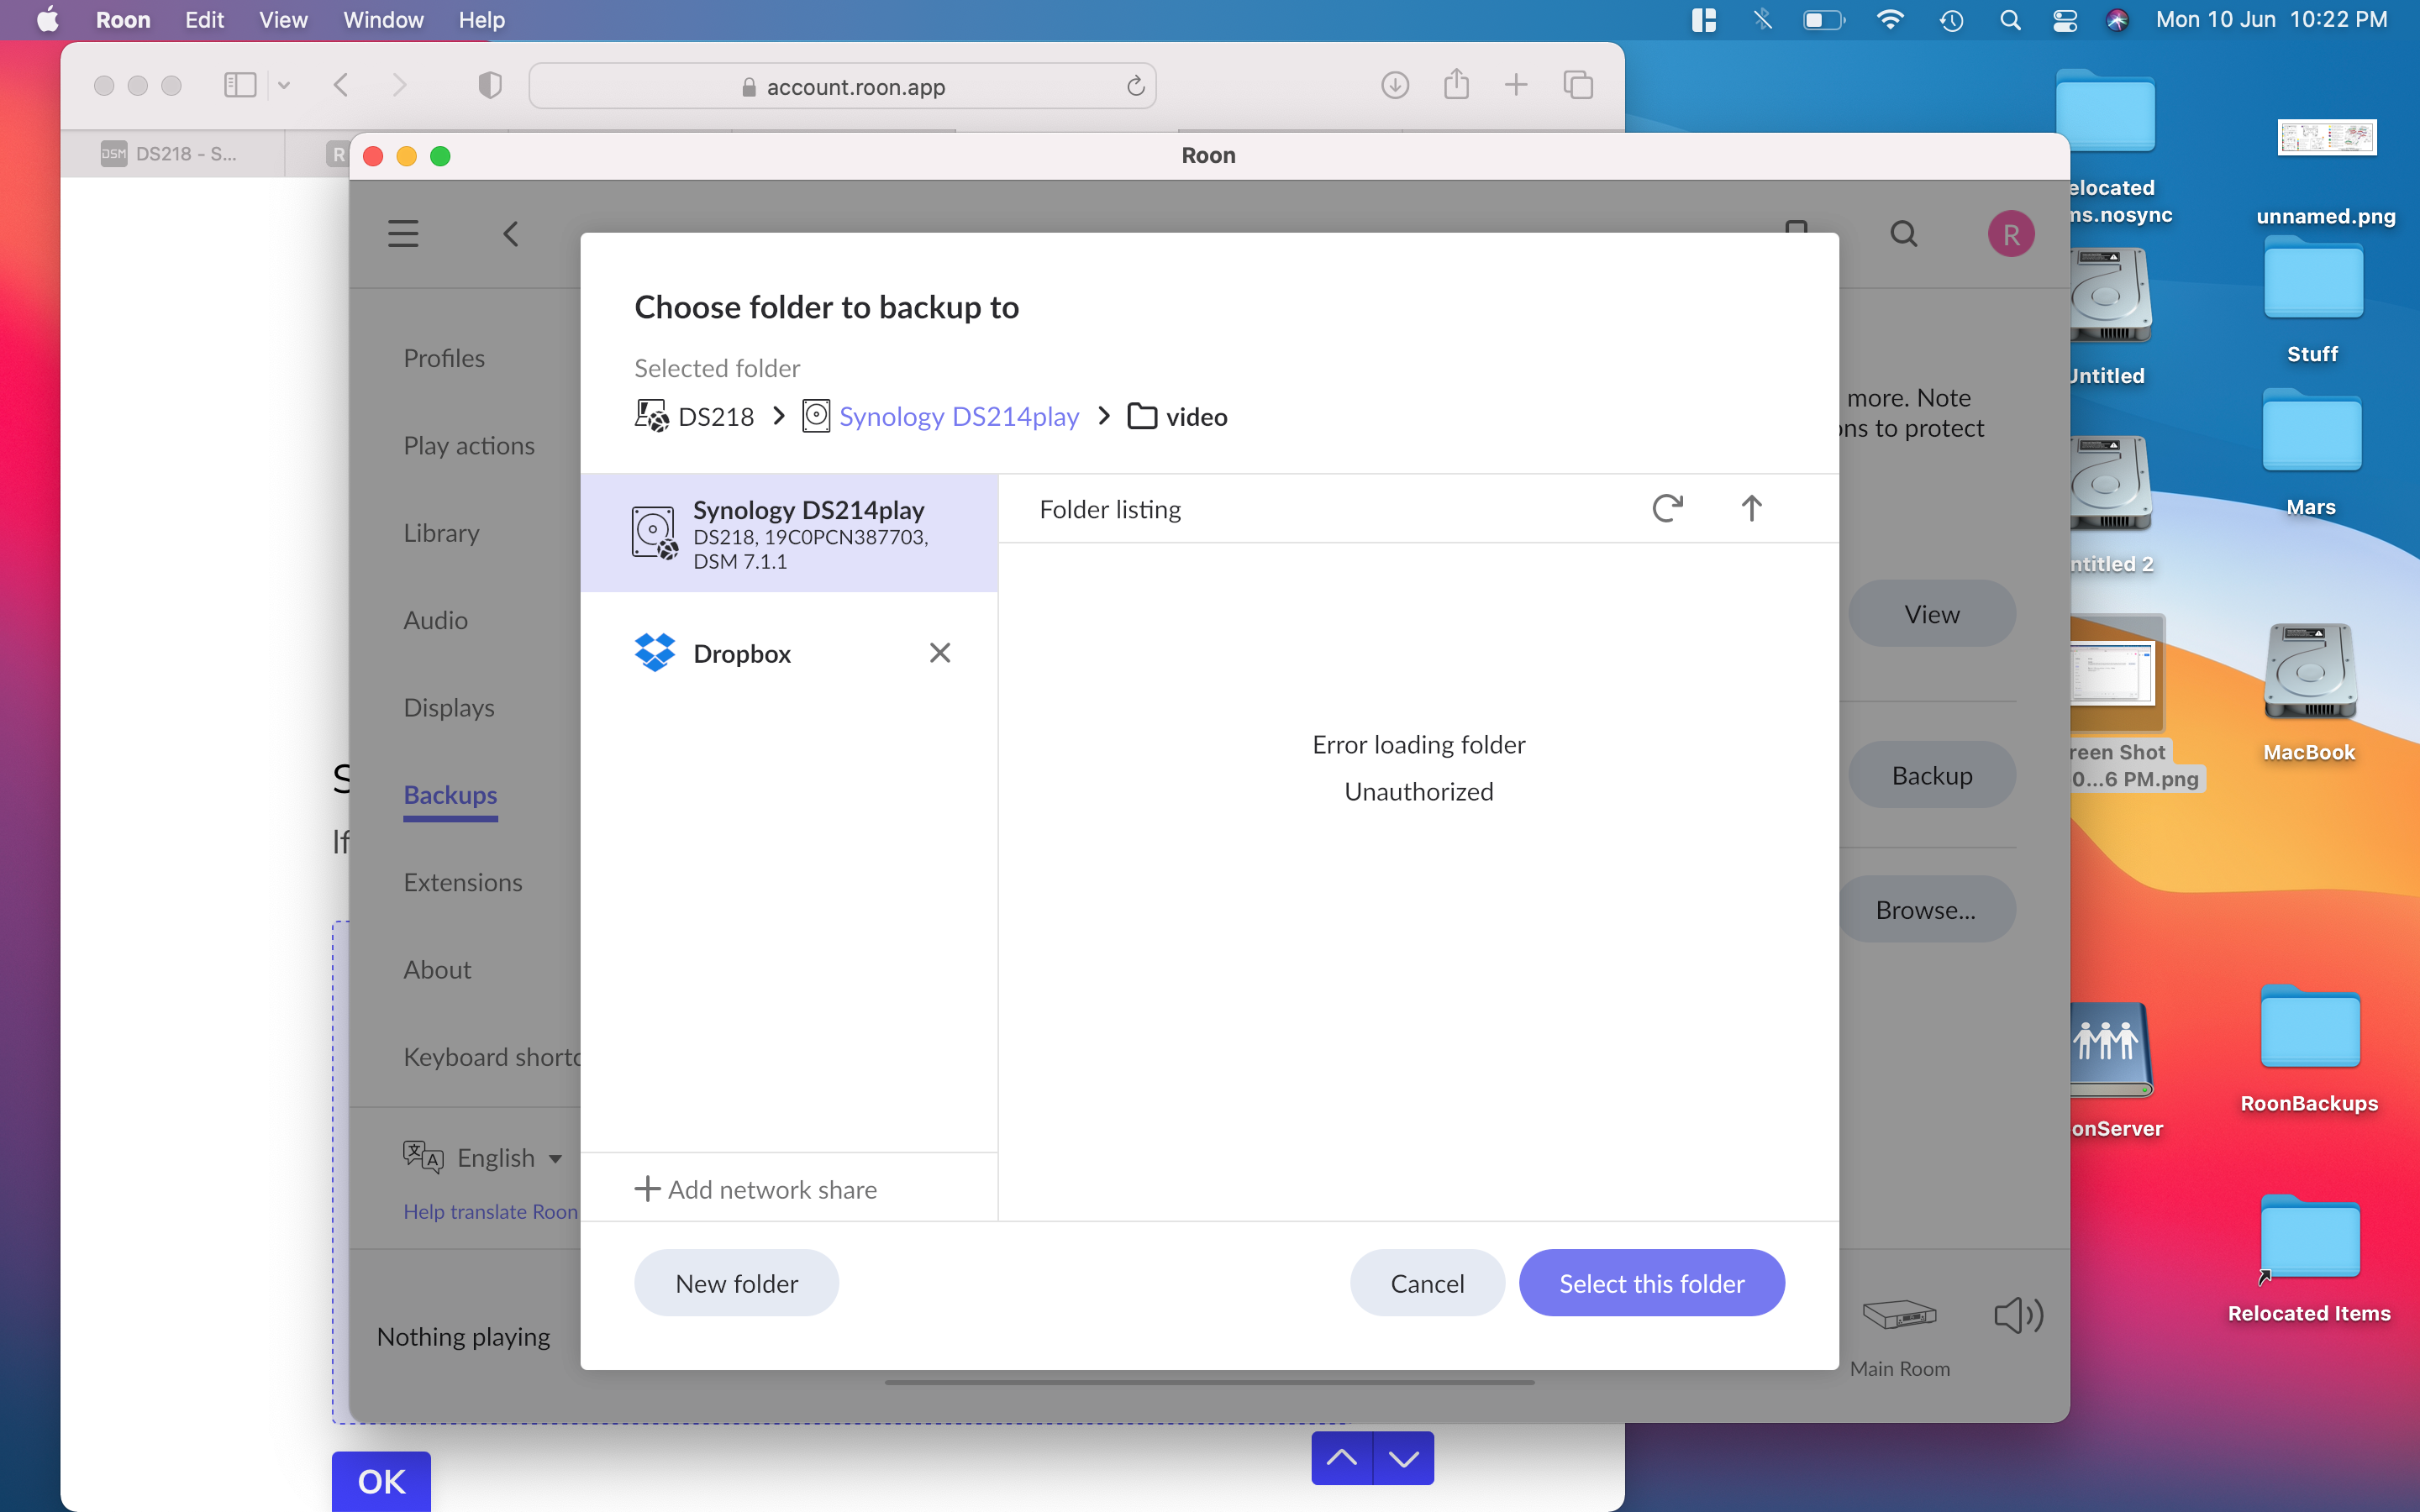2420x1512 pixels.
Task: Open the Roon app menu
Action: [123, 20]
